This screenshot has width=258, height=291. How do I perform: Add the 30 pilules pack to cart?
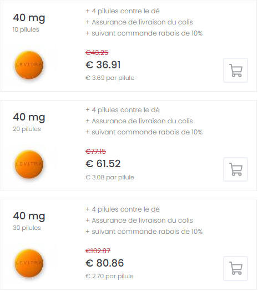coord(235,268)
